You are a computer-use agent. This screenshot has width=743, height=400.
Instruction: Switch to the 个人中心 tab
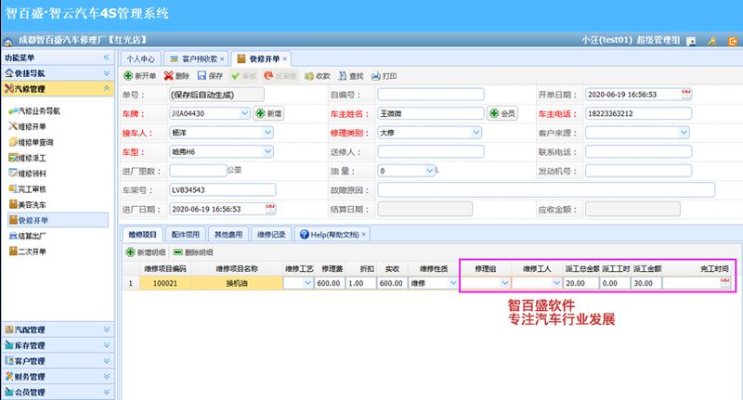click(140, 58)
